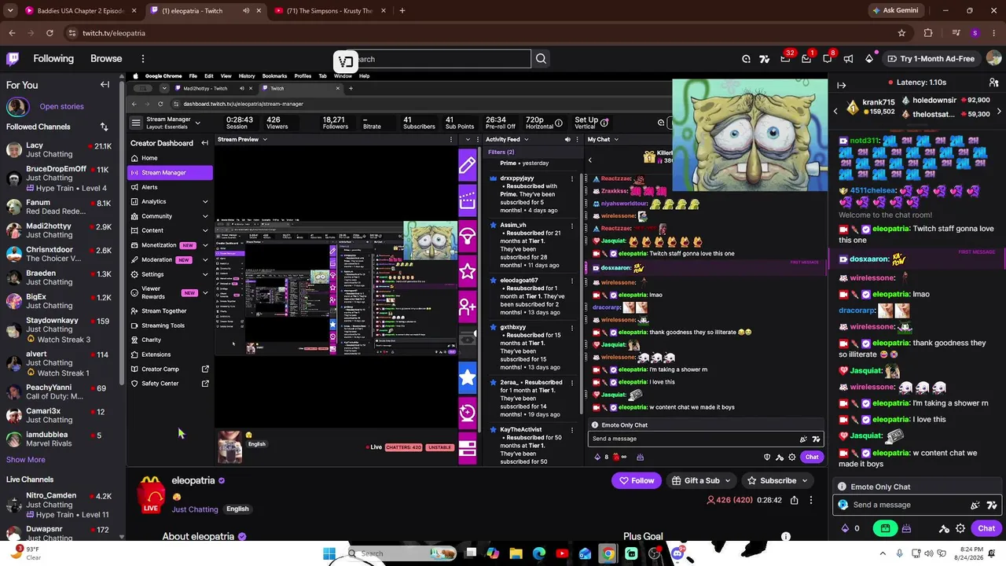The height and width of the screenshot is (566, 1006).
Task: Open File Explorer in the taskbar
Action: [516, 553]
